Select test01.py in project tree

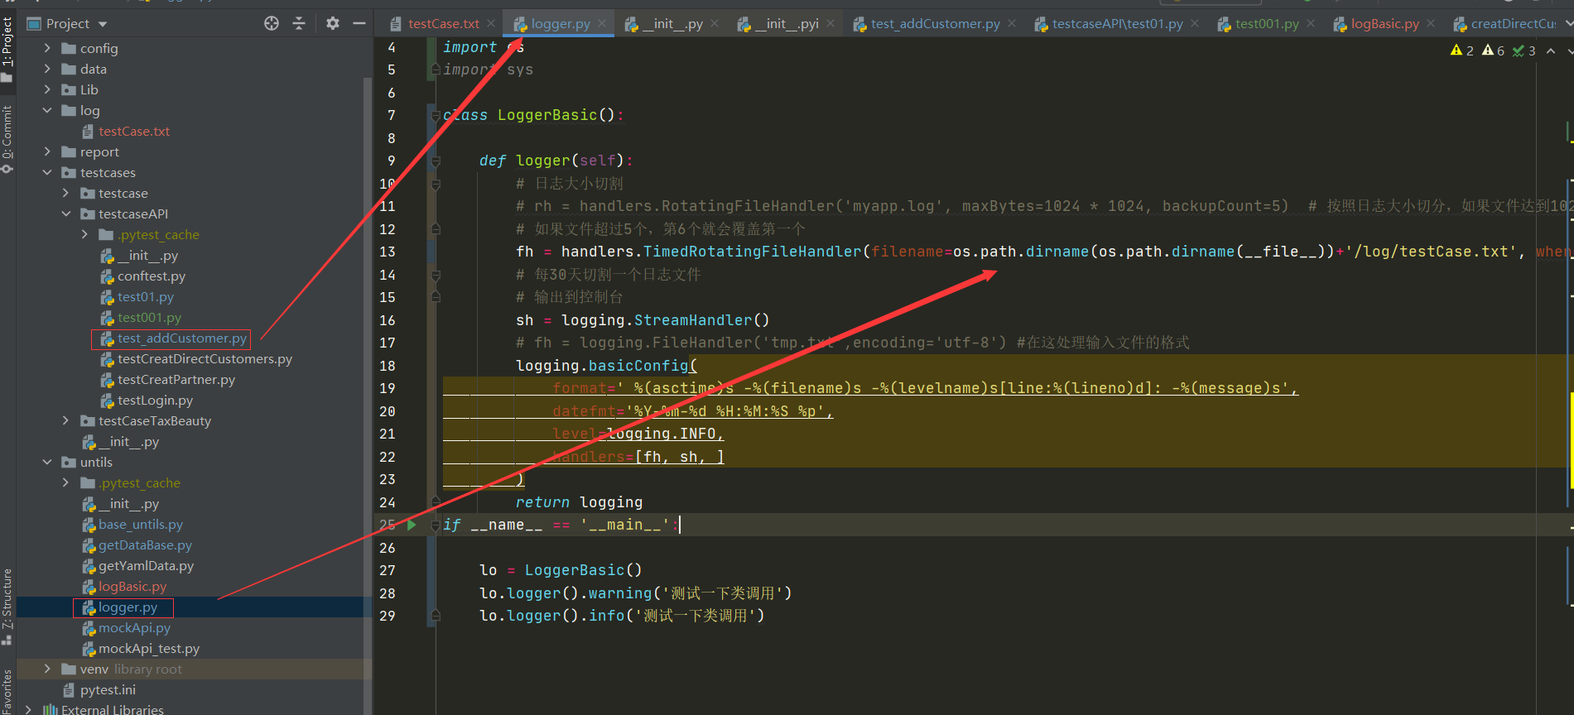146,296
